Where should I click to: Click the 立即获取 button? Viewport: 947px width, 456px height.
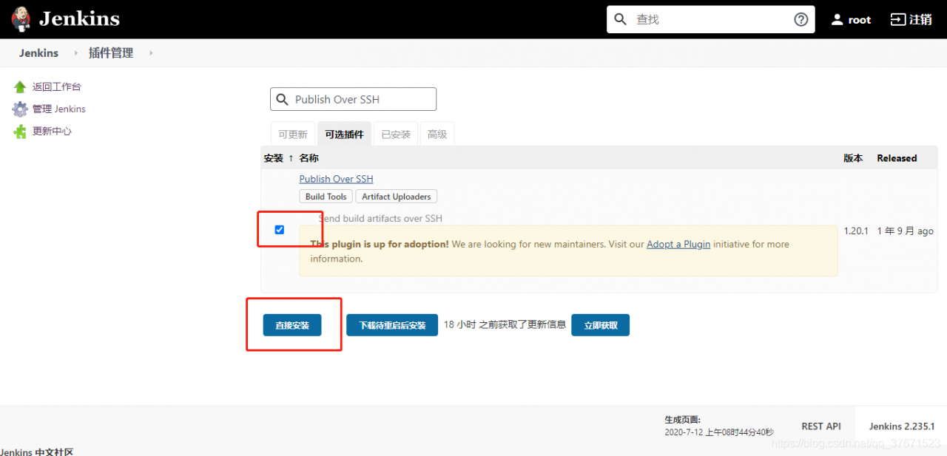600,325
